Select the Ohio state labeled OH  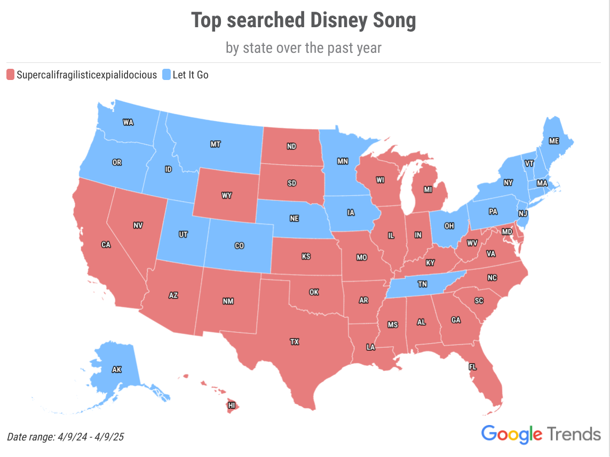tap(449, 226)
